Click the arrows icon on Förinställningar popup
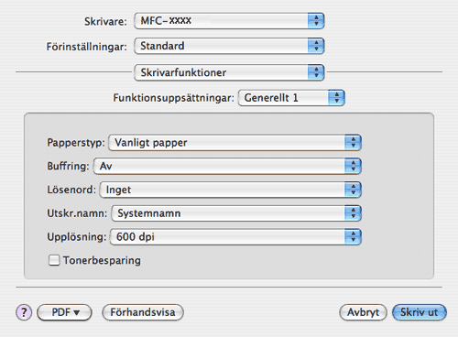The image size is (458, 337). tap(316, 46)
